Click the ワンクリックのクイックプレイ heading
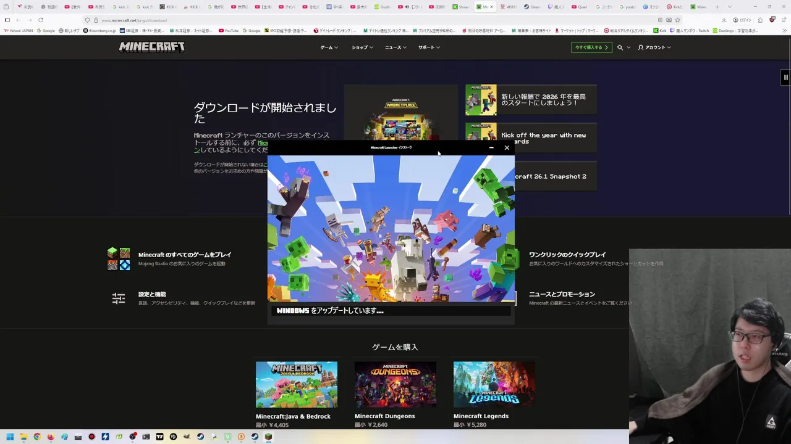791x444 pixels. click(x=567, y=255)
